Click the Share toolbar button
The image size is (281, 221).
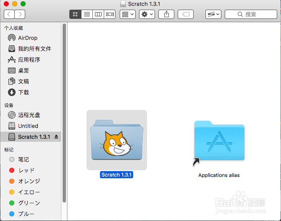(x=166, y=14)
